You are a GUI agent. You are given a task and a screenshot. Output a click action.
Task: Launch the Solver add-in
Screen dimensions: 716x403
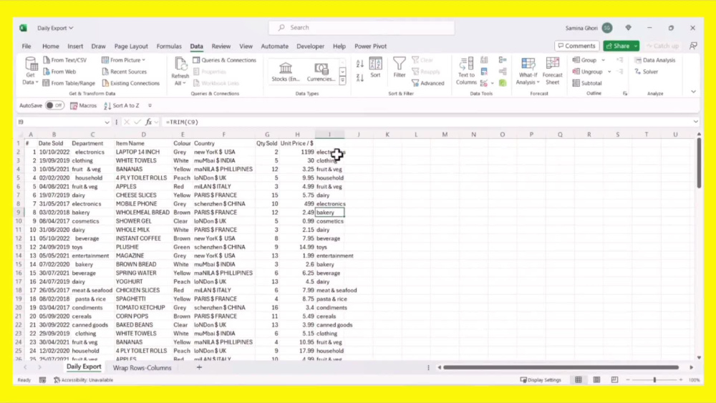pyautogui.click(x=646, y=72)
